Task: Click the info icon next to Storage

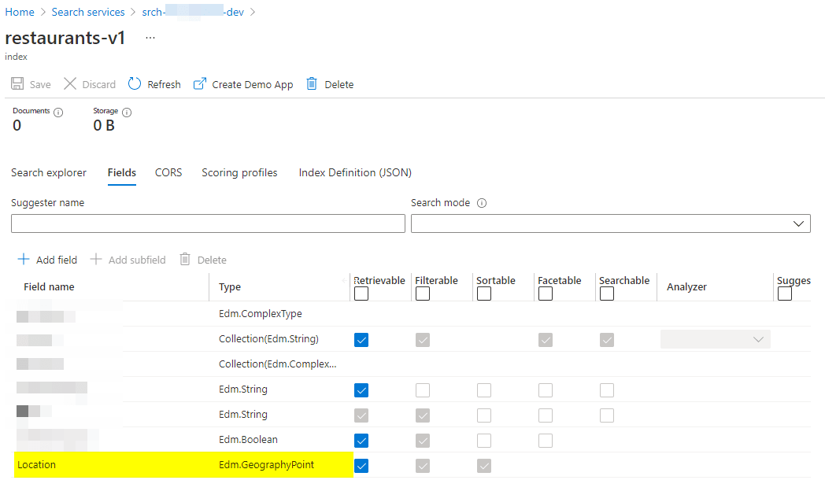Action: 127,112
